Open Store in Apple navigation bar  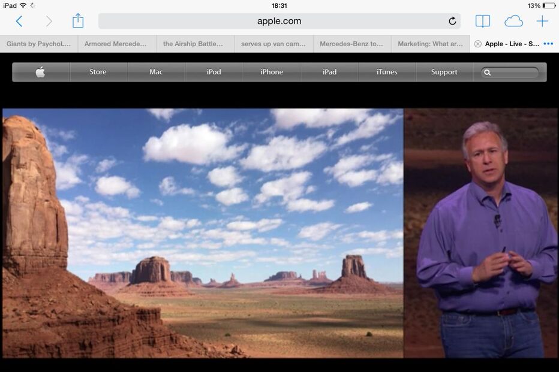(98, 72)
